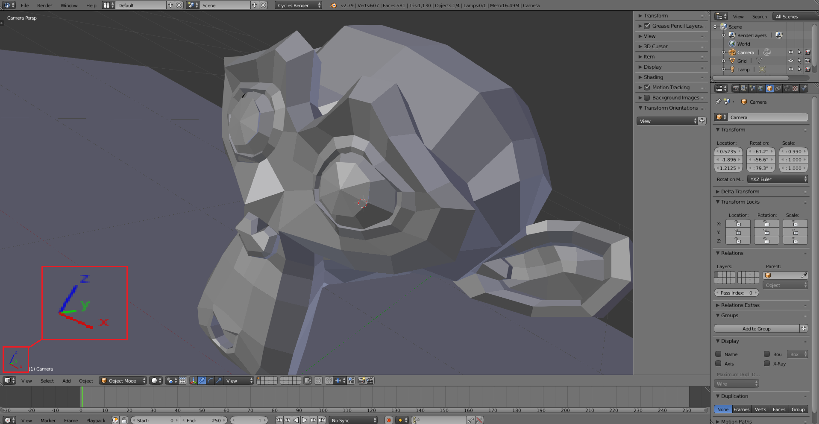Enable the Axis display checkbox

click(718, 363)
